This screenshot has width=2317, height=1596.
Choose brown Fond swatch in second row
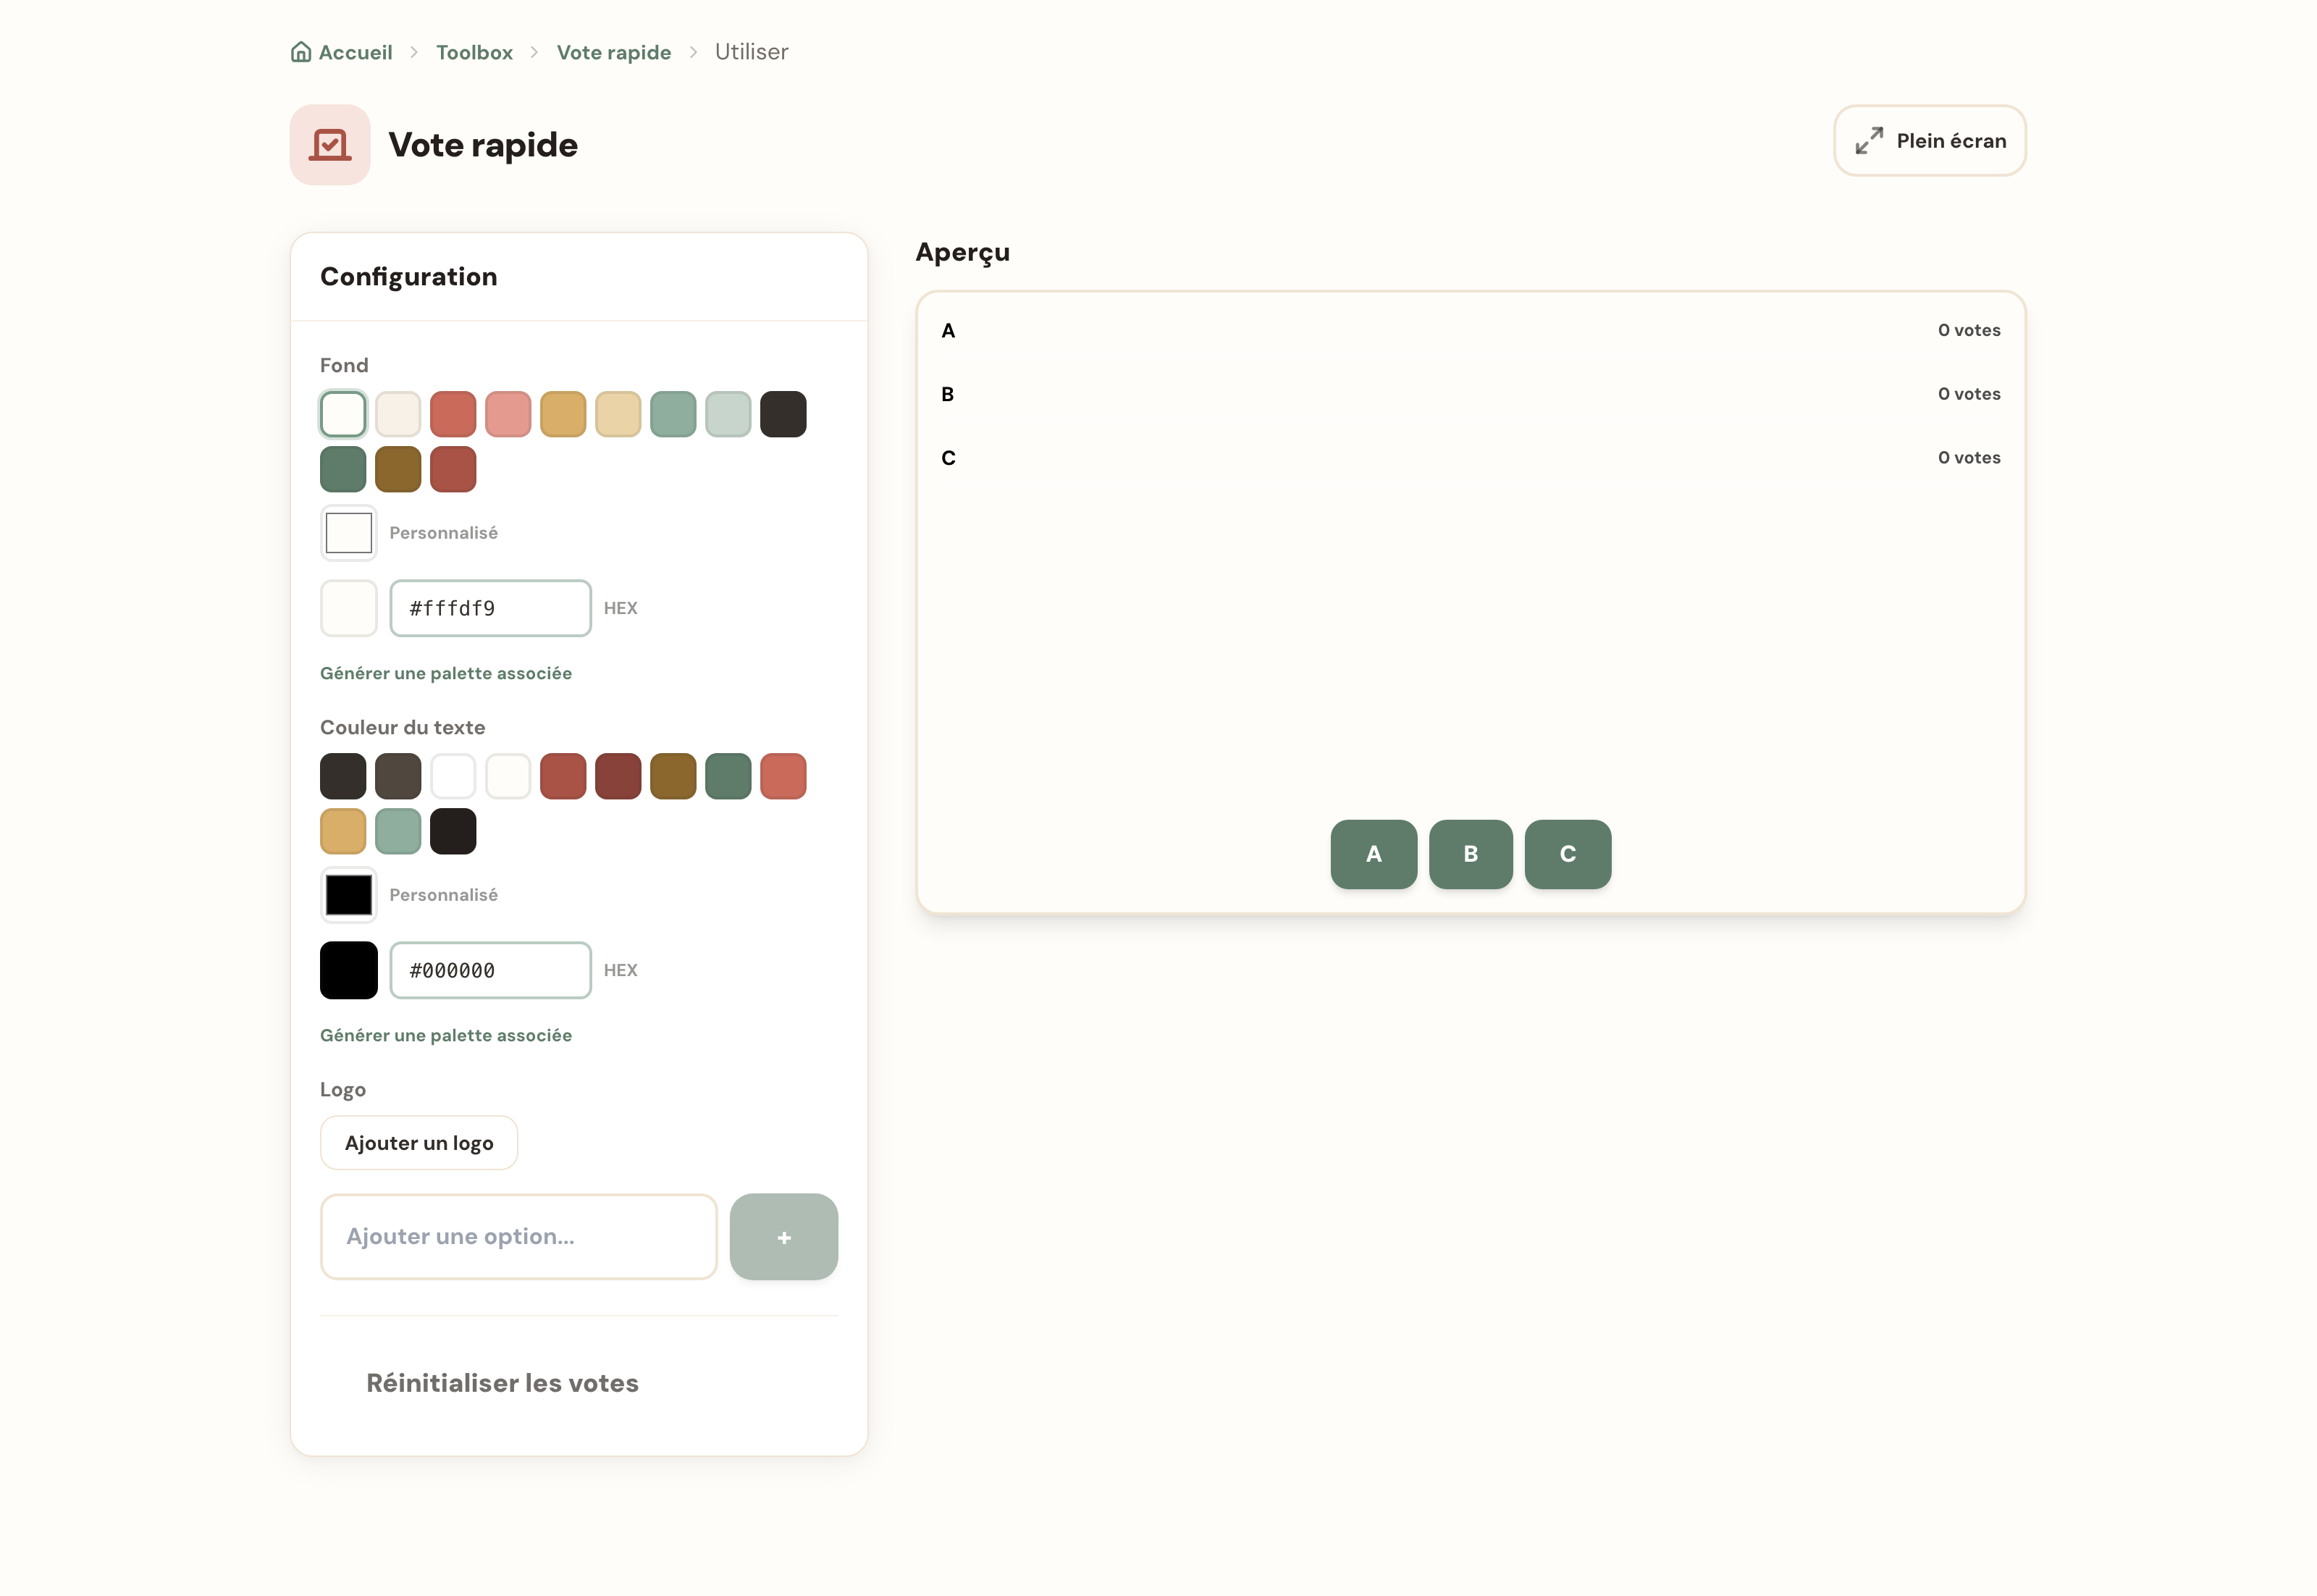point(398,469)
